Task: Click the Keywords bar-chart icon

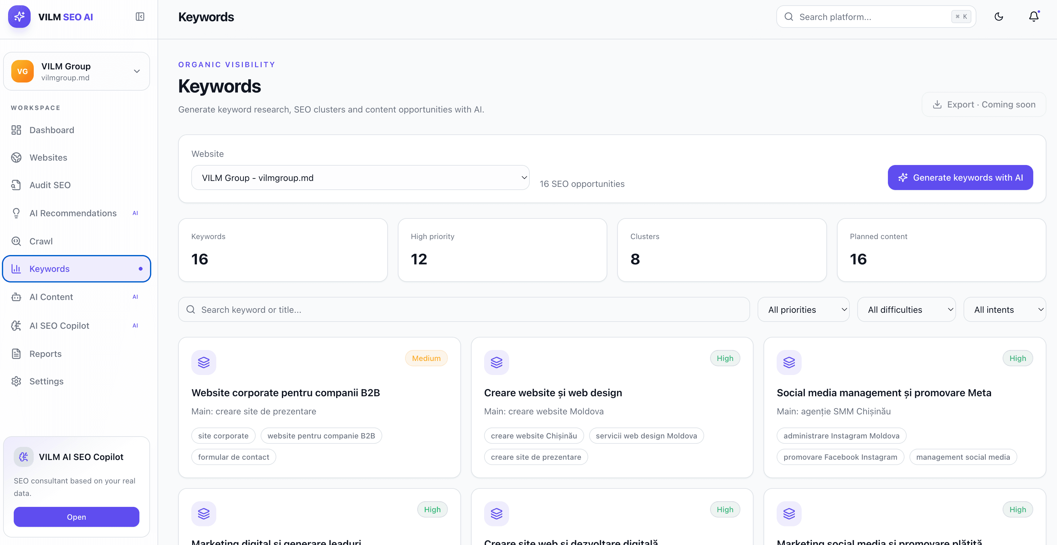Action: click(x=17, y=269)
